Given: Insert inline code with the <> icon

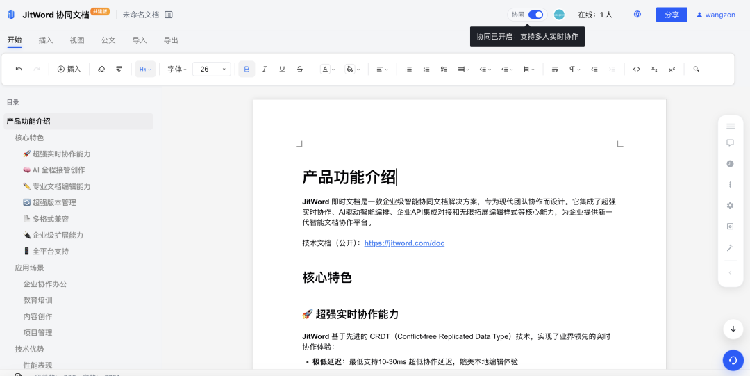Looking at the screenshot, I should (x=637, y=69).
